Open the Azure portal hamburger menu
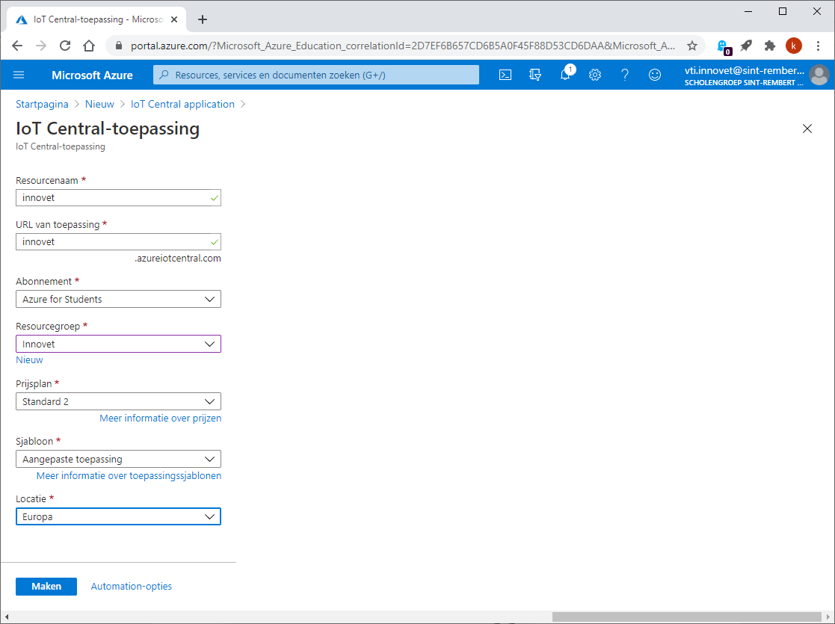 (19, 75)
